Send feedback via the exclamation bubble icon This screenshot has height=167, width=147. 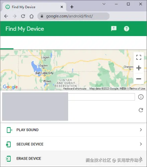[114, 29]
